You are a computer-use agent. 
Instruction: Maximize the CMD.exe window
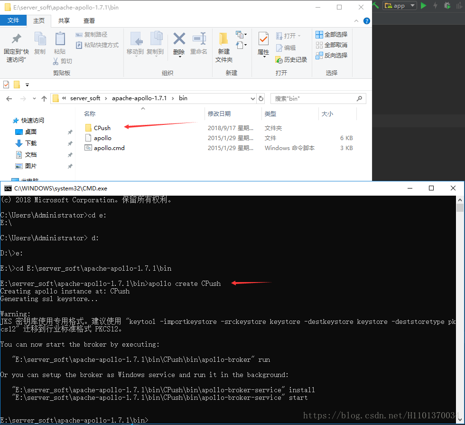pos(431,188)
